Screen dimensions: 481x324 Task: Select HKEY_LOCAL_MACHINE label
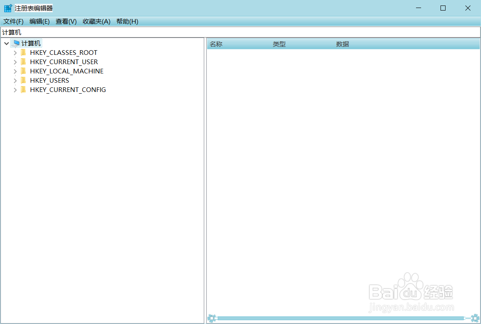click(67, 71)
